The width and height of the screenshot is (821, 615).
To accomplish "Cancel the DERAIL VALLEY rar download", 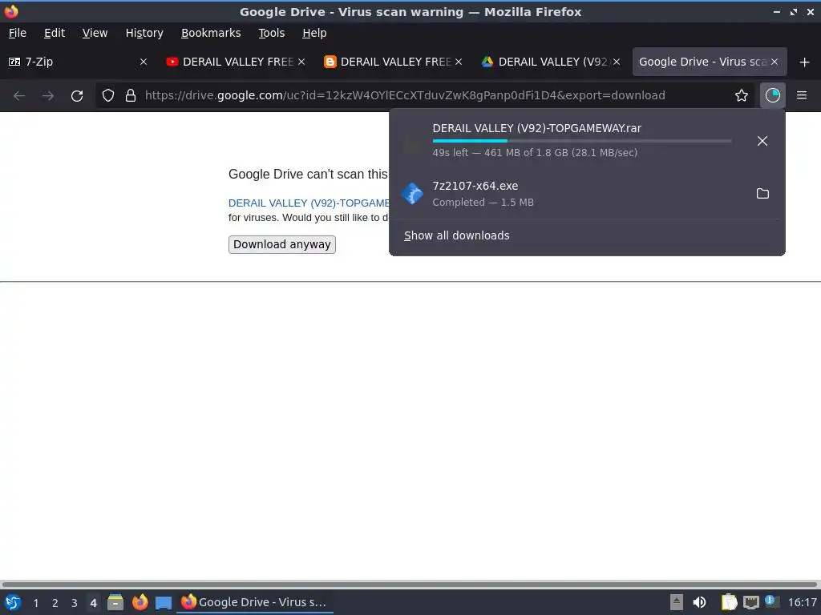I will click(x=762, y=141).
